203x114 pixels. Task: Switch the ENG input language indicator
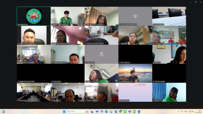tap(186, 111)
